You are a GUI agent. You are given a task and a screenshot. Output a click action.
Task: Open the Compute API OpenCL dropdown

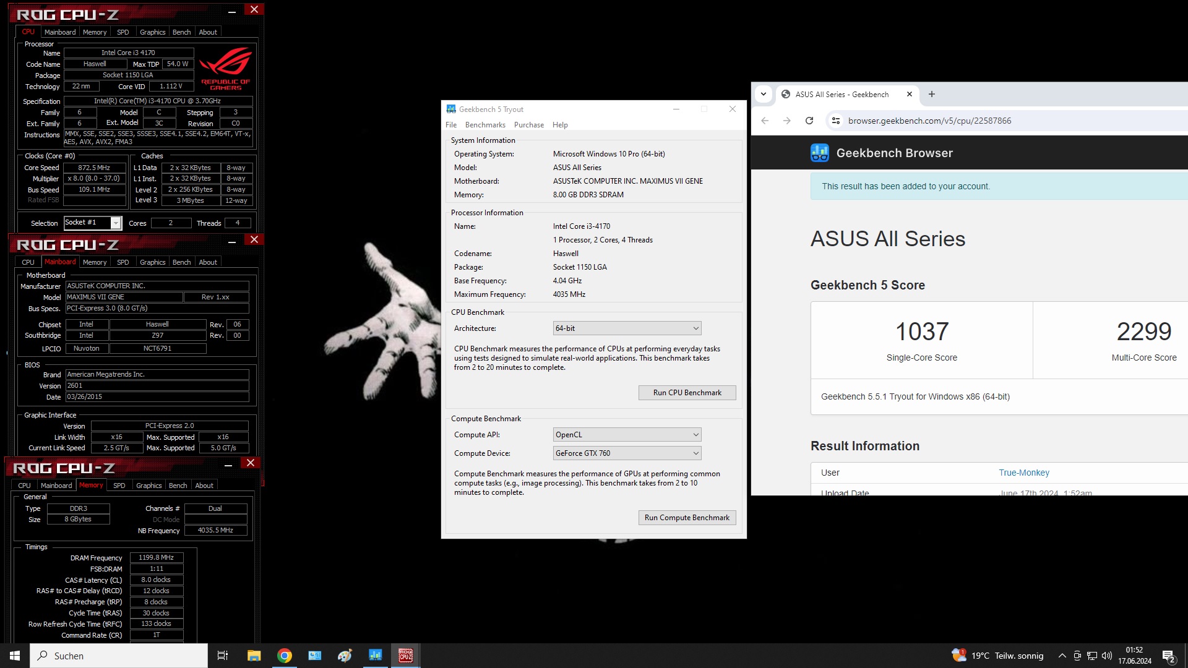[x=627, y=435]
